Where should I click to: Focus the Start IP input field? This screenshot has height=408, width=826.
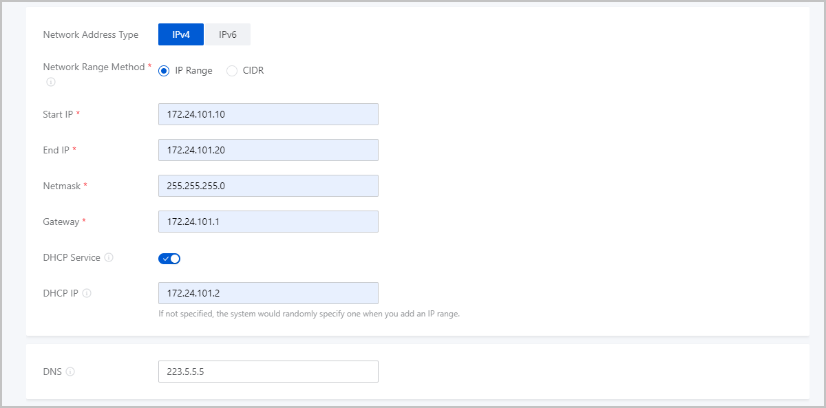point(268,114)
